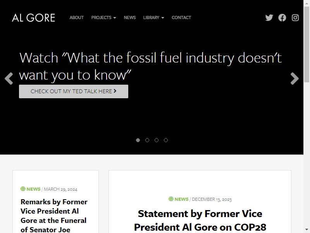Select the first carousel indicator dot

[138, 140]
